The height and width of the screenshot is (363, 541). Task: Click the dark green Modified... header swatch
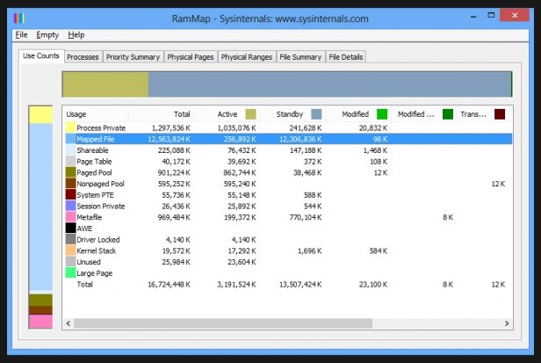click(448, 114)
